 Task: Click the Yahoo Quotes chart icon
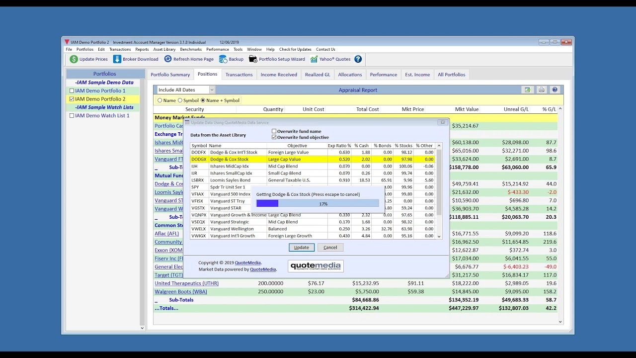(314, 59)
